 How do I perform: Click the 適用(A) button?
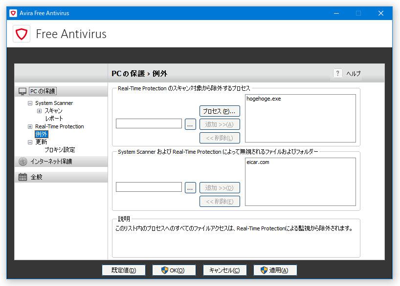click(x=275, y=270)
